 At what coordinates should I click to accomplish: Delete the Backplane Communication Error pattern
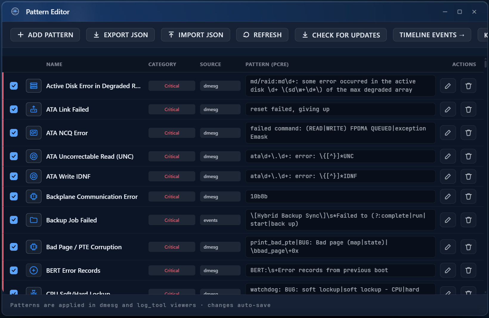pyautogui.click(x=468, y=197)
